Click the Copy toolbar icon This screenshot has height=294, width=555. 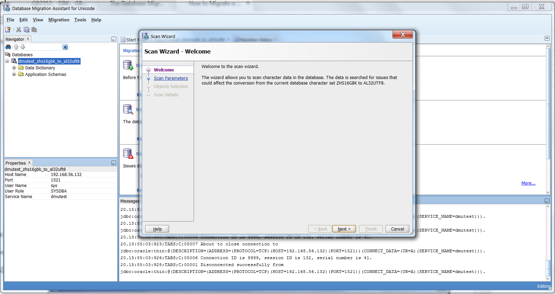[x=26, y=30]
